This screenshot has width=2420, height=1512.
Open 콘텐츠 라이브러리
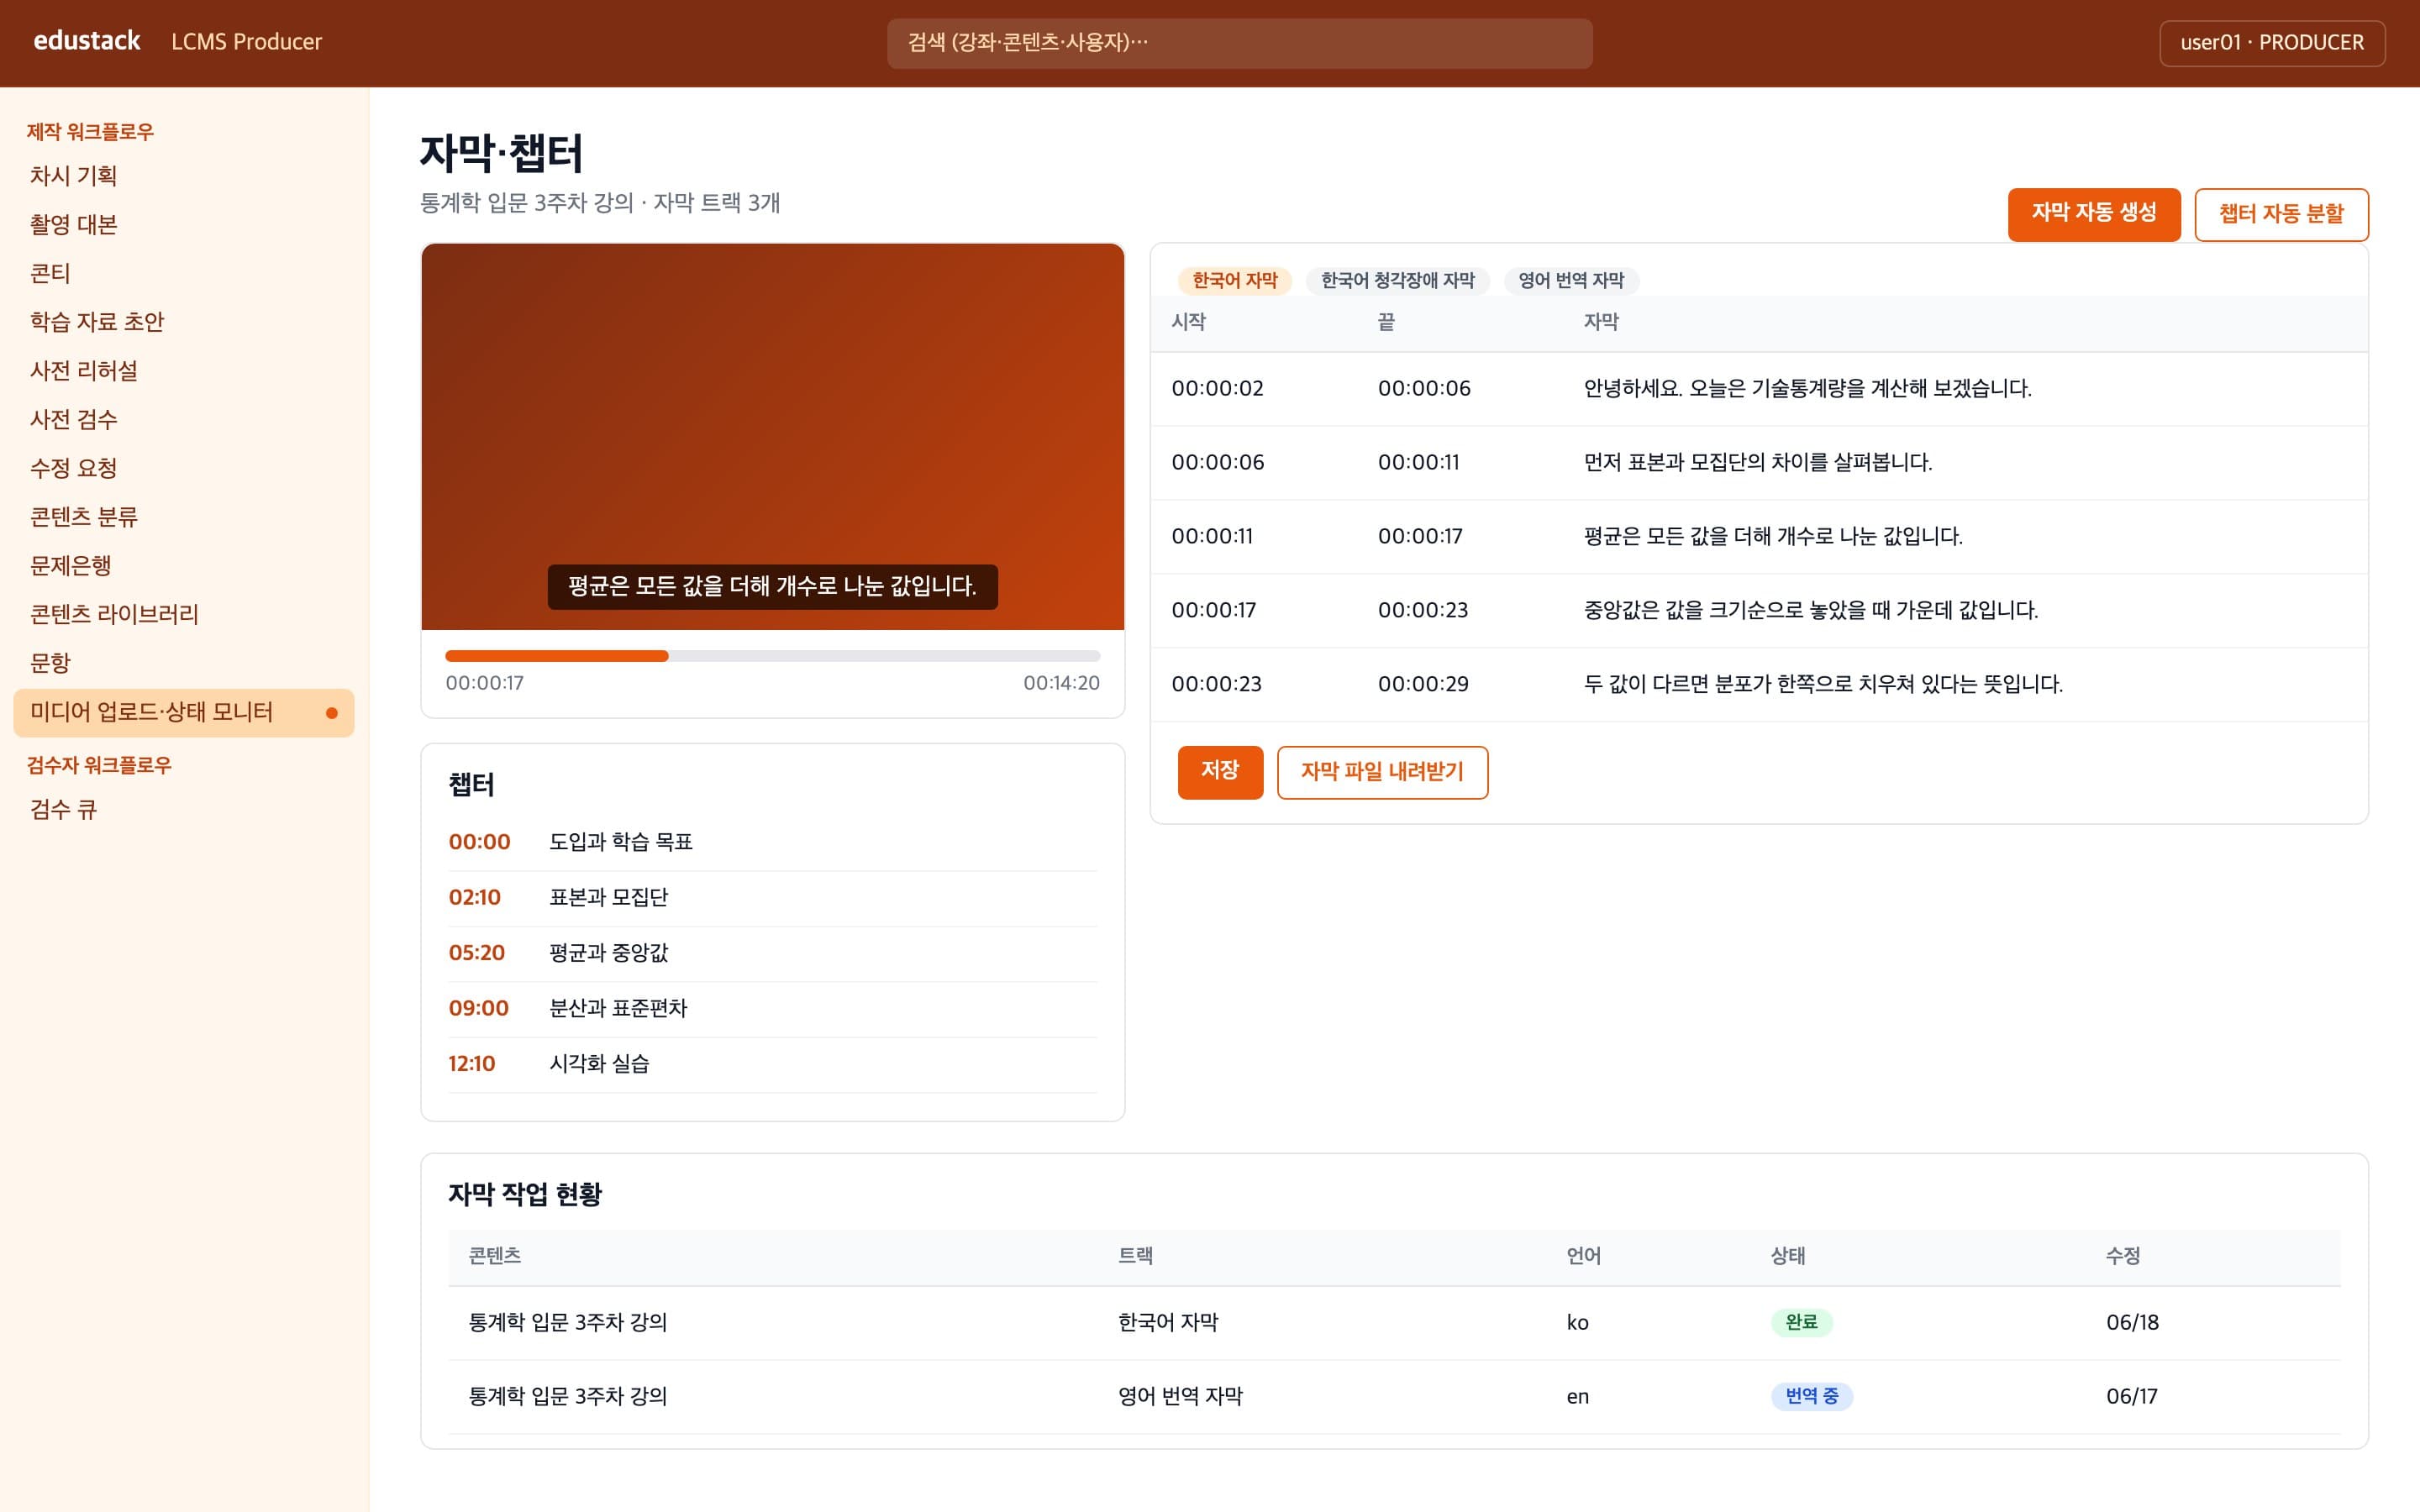(184, 615)
